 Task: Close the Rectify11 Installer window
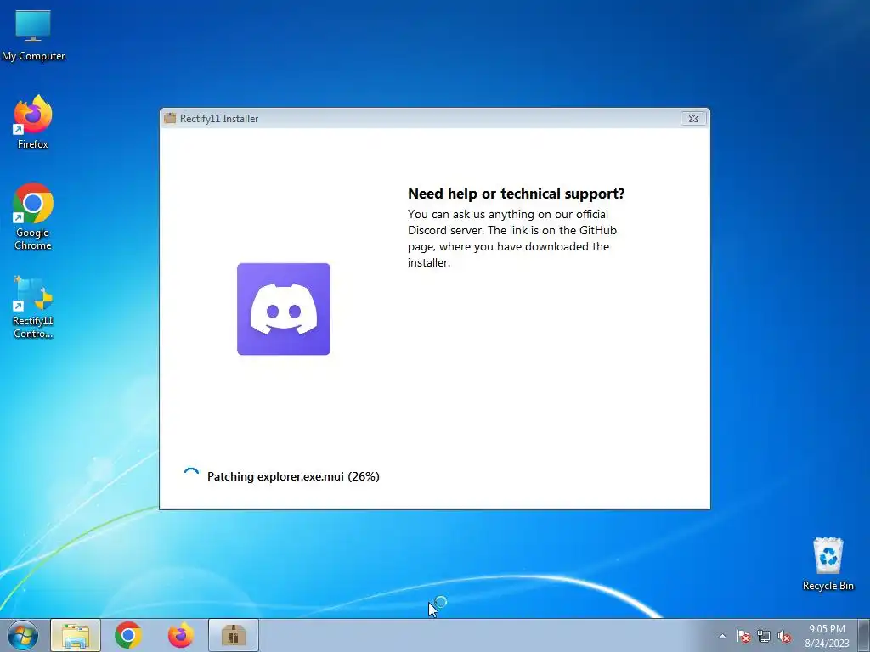click(x=693, y=118)
